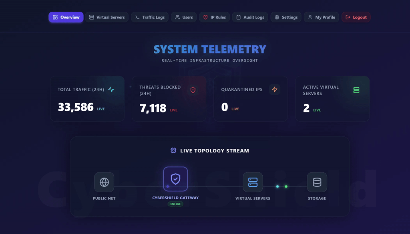Select the globe icon above Public Net
The image size is (410, 234).
pyautogui.click(x=104, y=182)
